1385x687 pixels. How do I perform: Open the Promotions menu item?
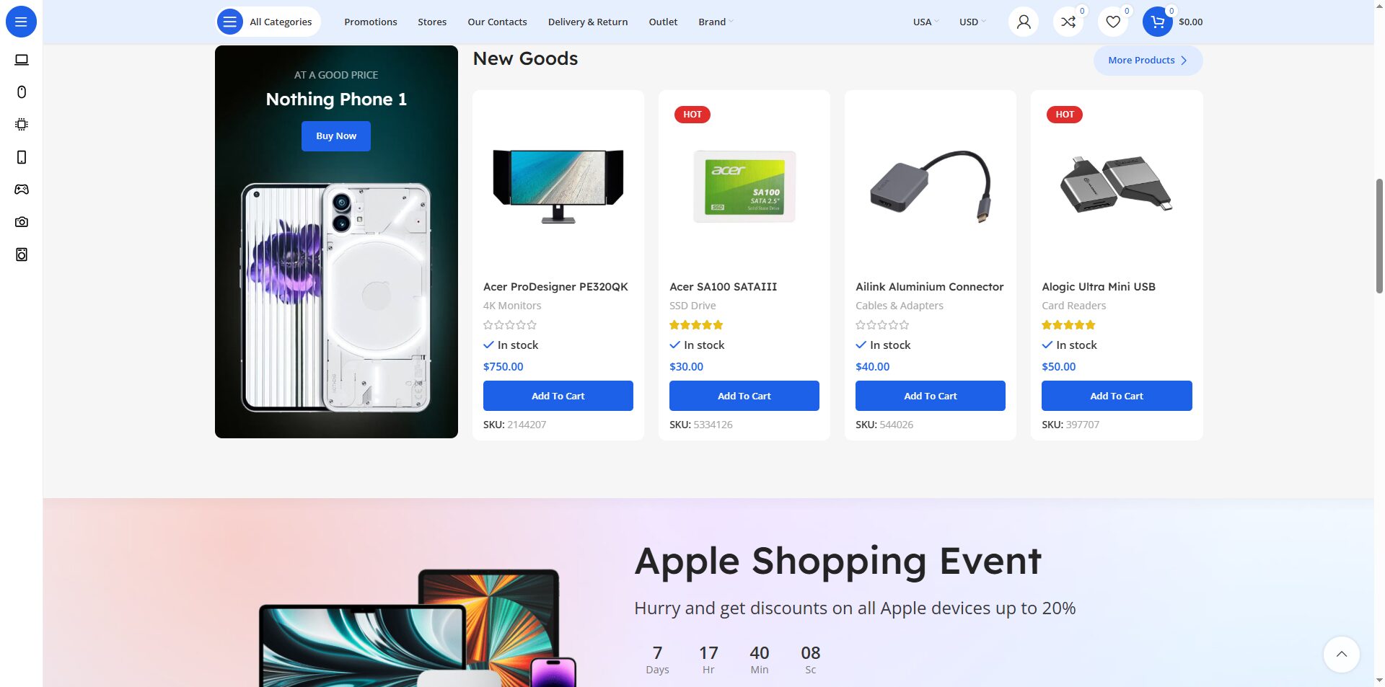[x=371, y=22]
